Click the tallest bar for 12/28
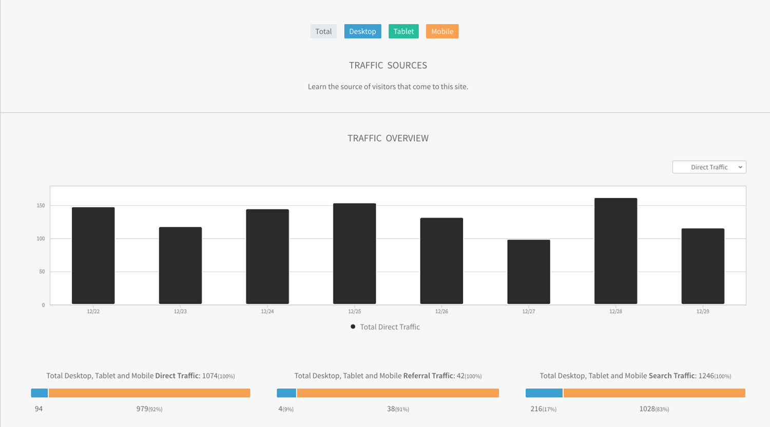Image resolution: width=770 pixels, height=427 pixels. click(615, 251)
